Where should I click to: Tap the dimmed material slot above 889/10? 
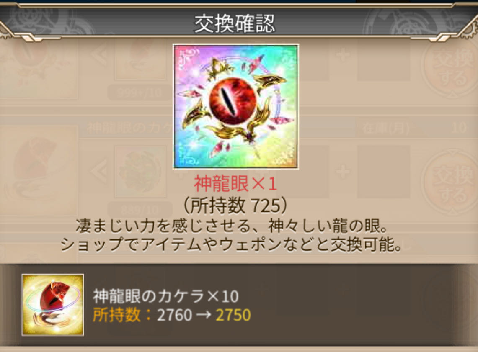[140, 172]
